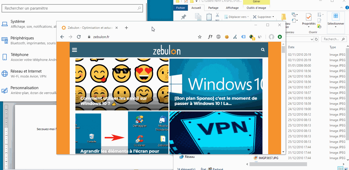Open the Fichier menu in Explorer
The width and height of the screenshot is (349, 170).
click(x=181, y=8)
